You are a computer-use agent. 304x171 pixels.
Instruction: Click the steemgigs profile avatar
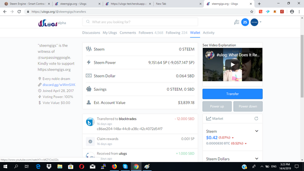click(x=255, y=22)
